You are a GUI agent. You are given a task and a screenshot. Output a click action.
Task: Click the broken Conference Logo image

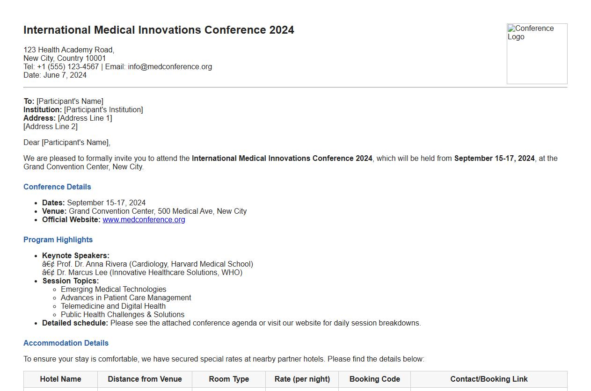[x=537, y=54]
